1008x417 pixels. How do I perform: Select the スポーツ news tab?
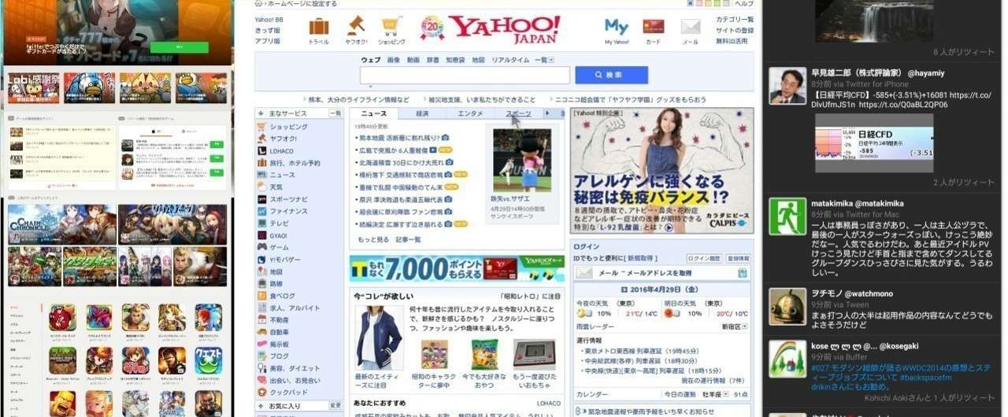point(518,114)
